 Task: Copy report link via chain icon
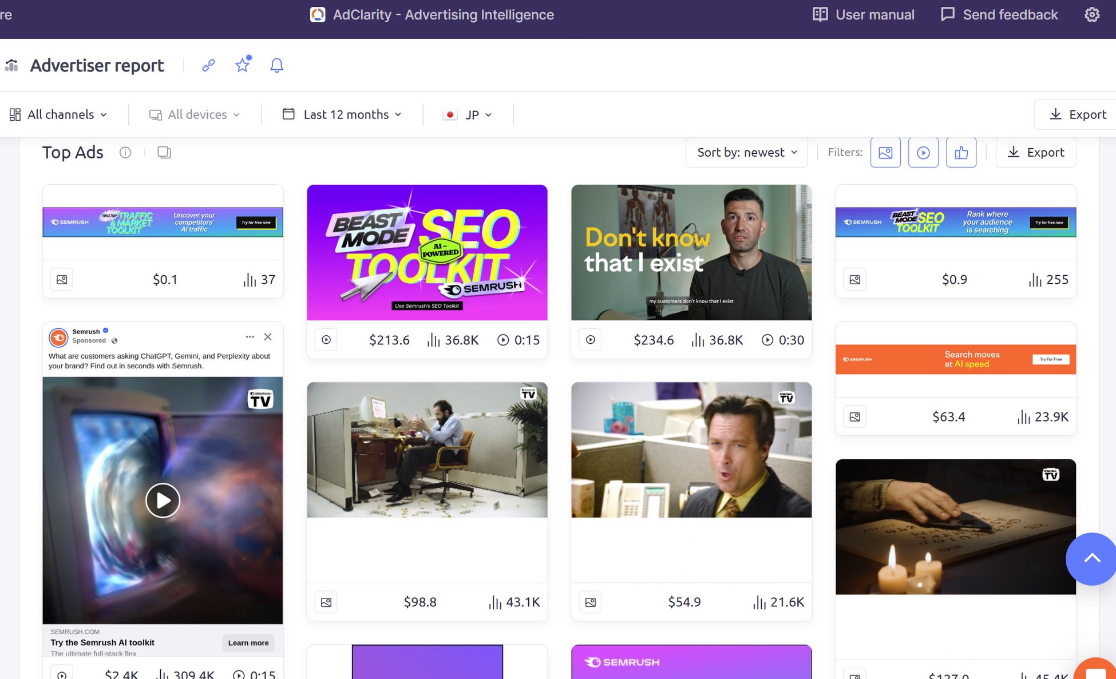point(208,65)
